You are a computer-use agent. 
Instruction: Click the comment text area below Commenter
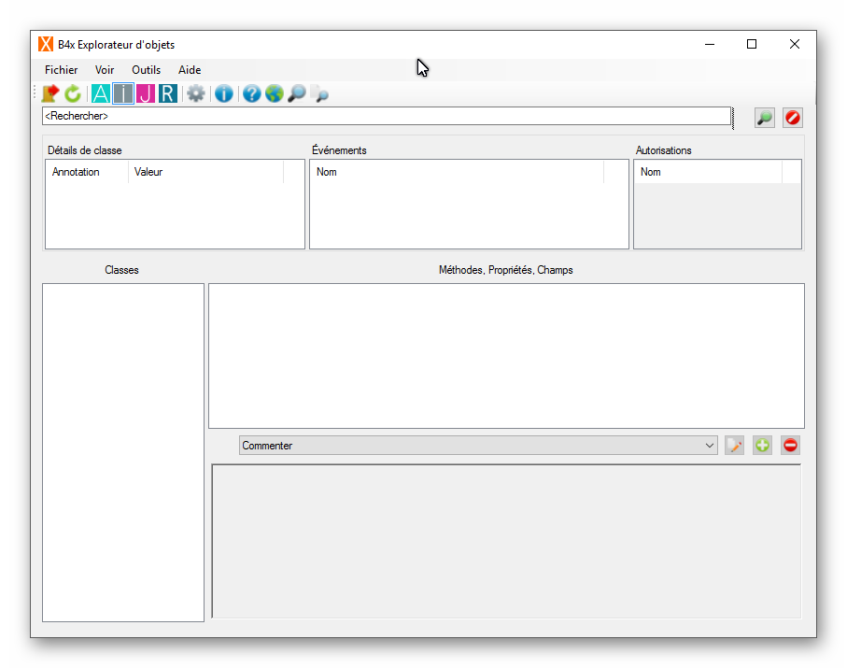(x=506, y=541)
